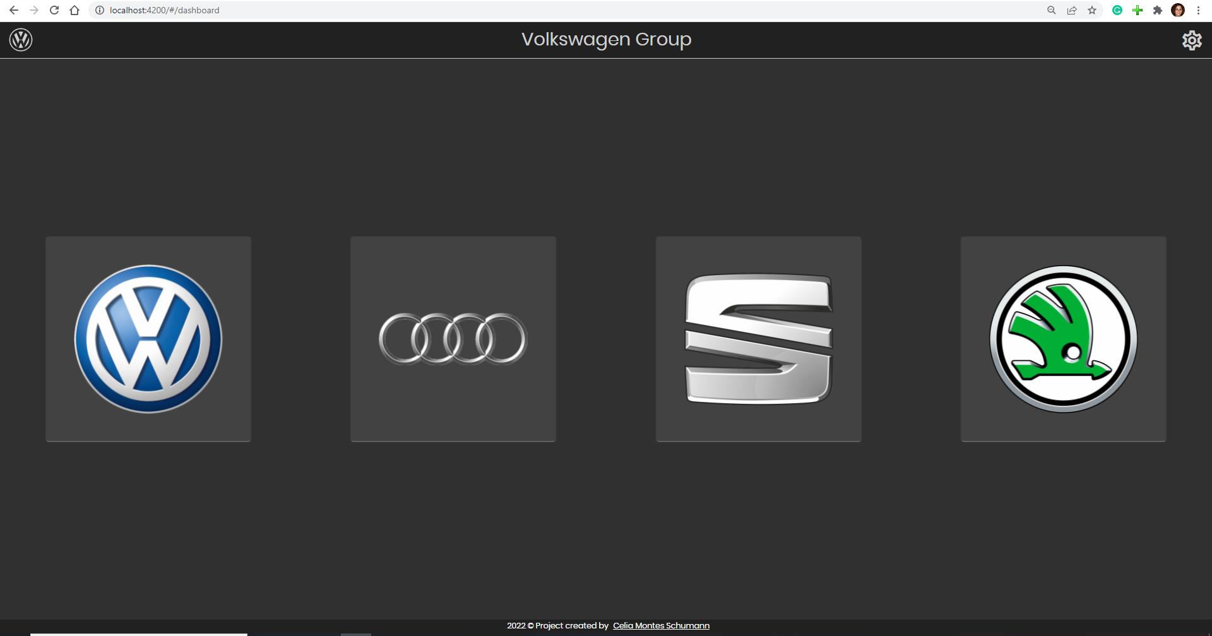Click the browser home button

(74, 10)
